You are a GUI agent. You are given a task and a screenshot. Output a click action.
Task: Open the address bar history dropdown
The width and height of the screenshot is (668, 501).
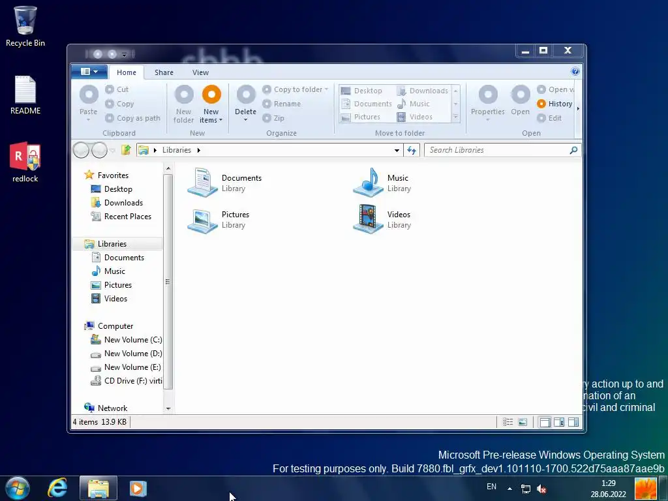[397, 150]
